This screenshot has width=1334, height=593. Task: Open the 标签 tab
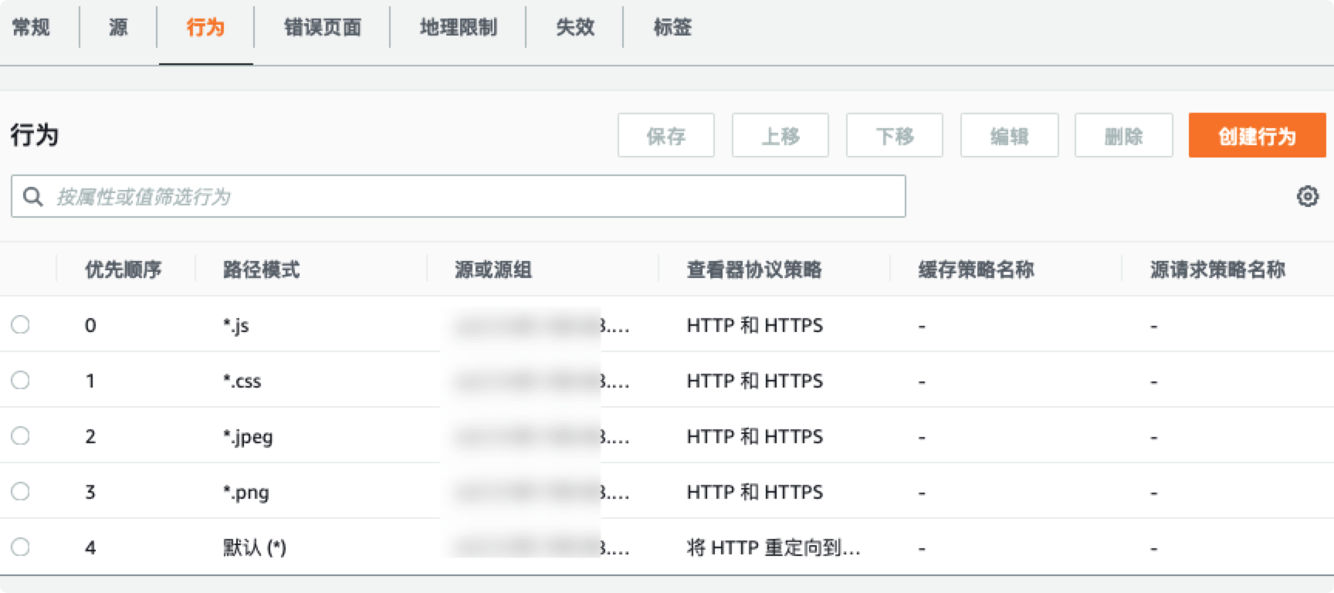coord(672,28)
